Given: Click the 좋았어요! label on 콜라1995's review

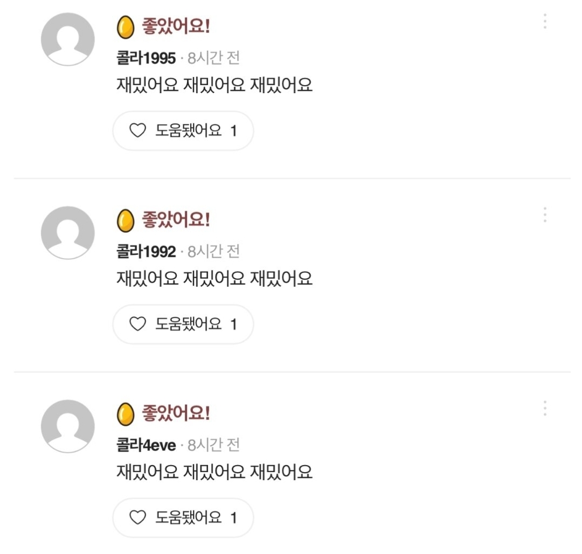Looking at the screenshot, I should [176, 26].
